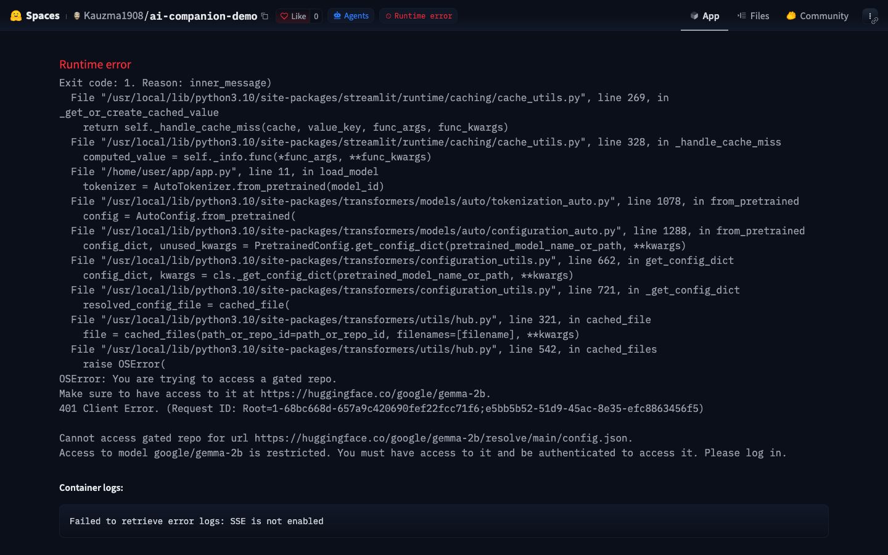Click the Runtime error status badge

pyautogui.click(x=419, y=16)
